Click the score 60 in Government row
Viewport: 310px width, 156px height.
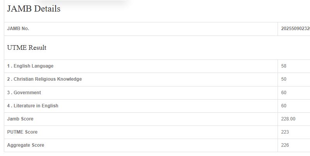[284, 93]
